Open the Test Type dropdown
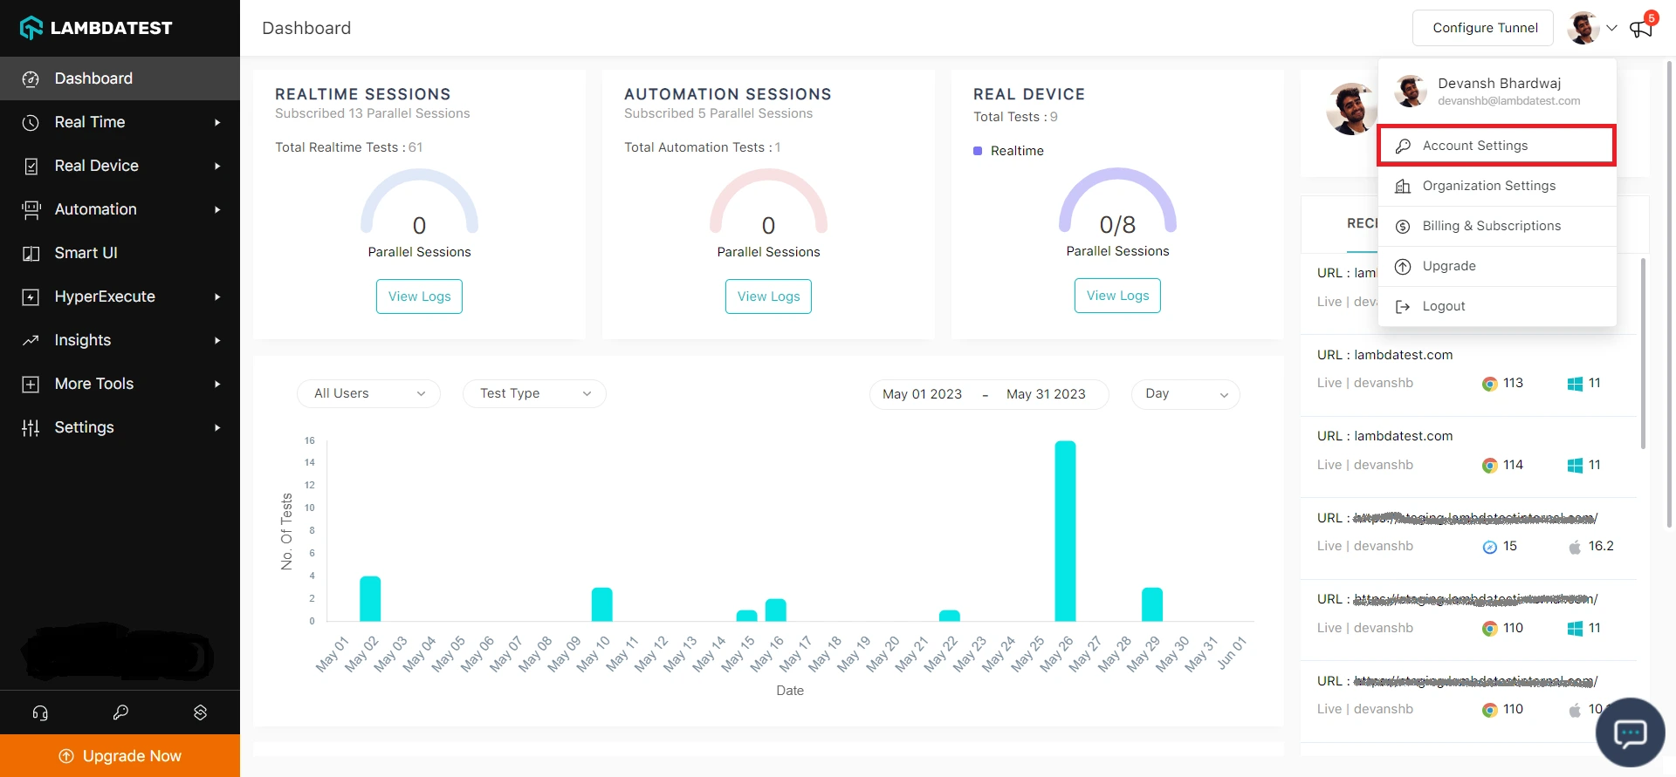 (x=534, y=393)
